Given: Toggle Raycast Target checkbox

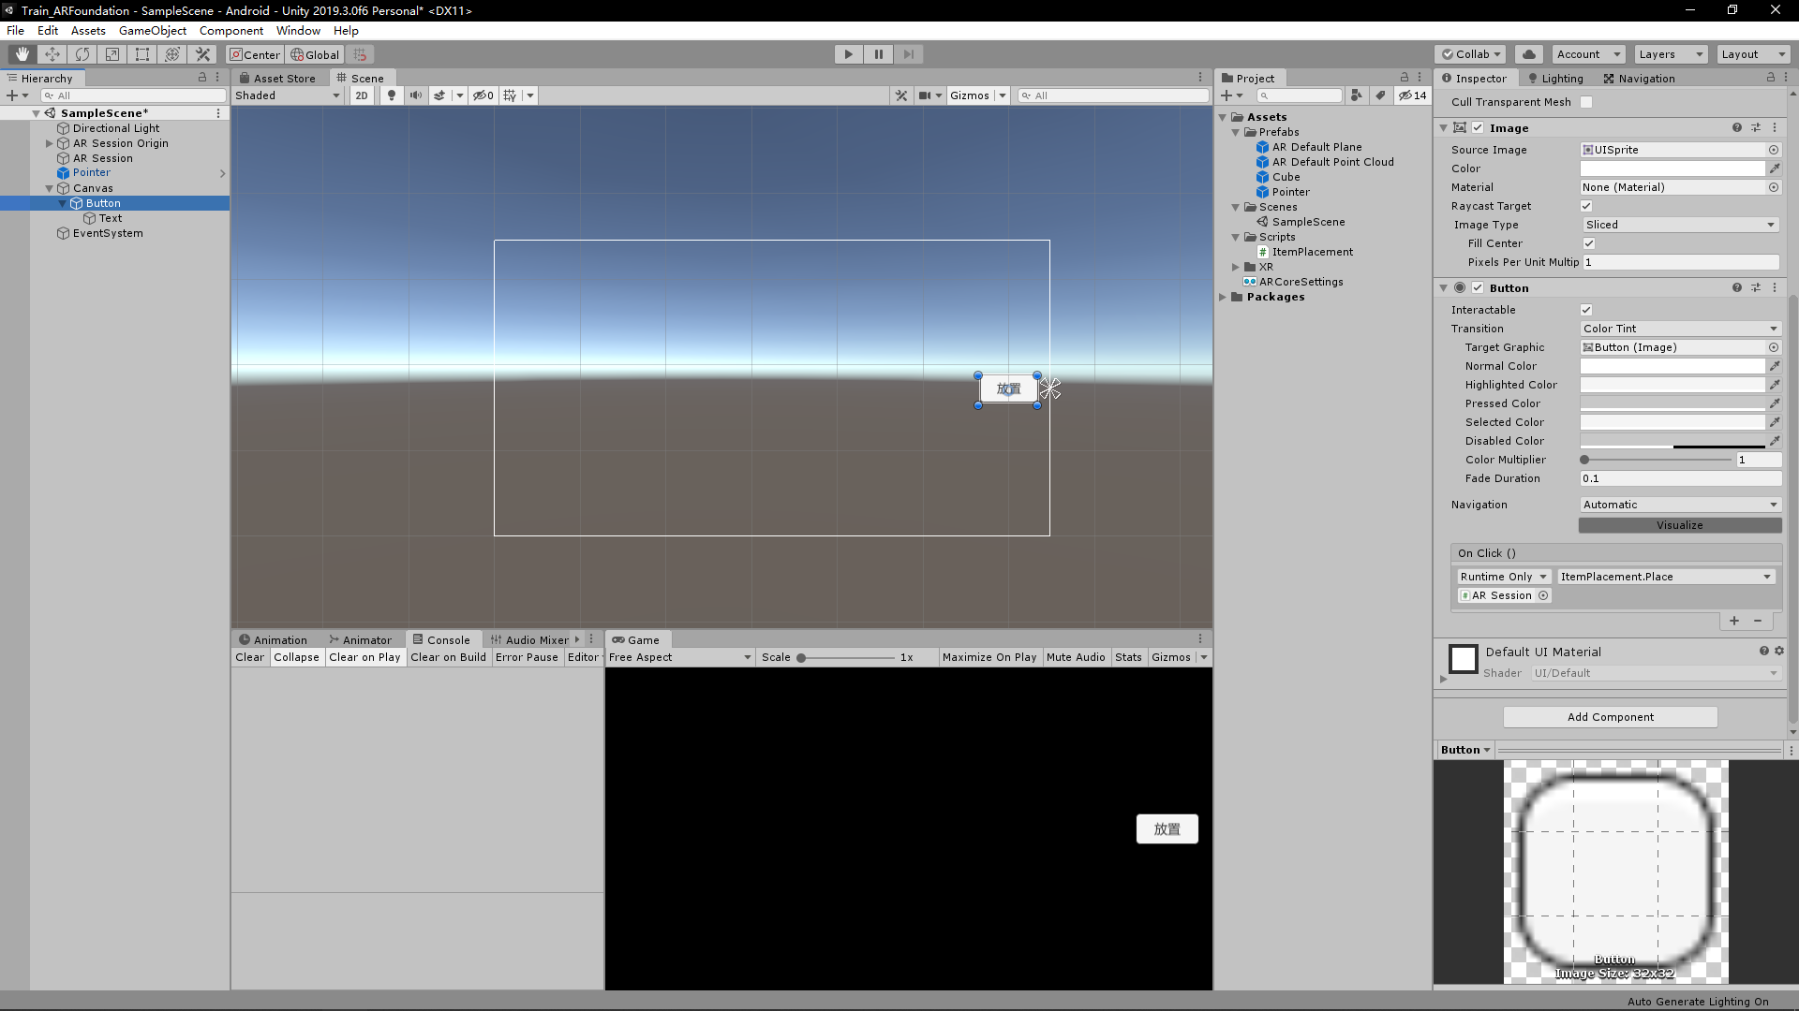Looking at the screenshot, I should click(x=1586, y=206).
